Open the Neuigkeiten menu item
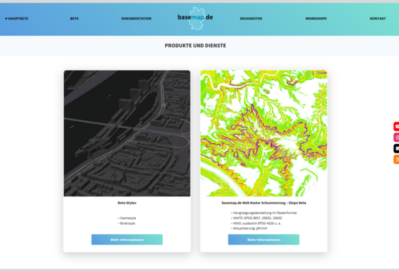The width and height of the screenshot is (399, 271). [x=251, y=19]
